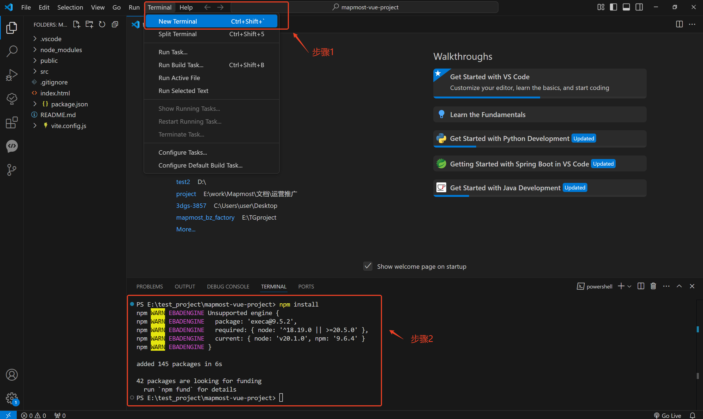This screenshot has height=419, width=703.
Task: Open notifications bell in status bar
Action: [x=692, y=415]
